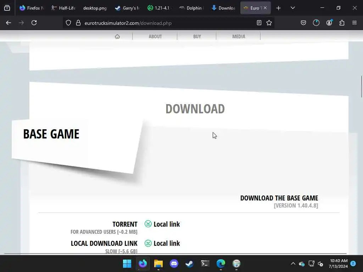Open Firefox account menu

pos(329,23)
